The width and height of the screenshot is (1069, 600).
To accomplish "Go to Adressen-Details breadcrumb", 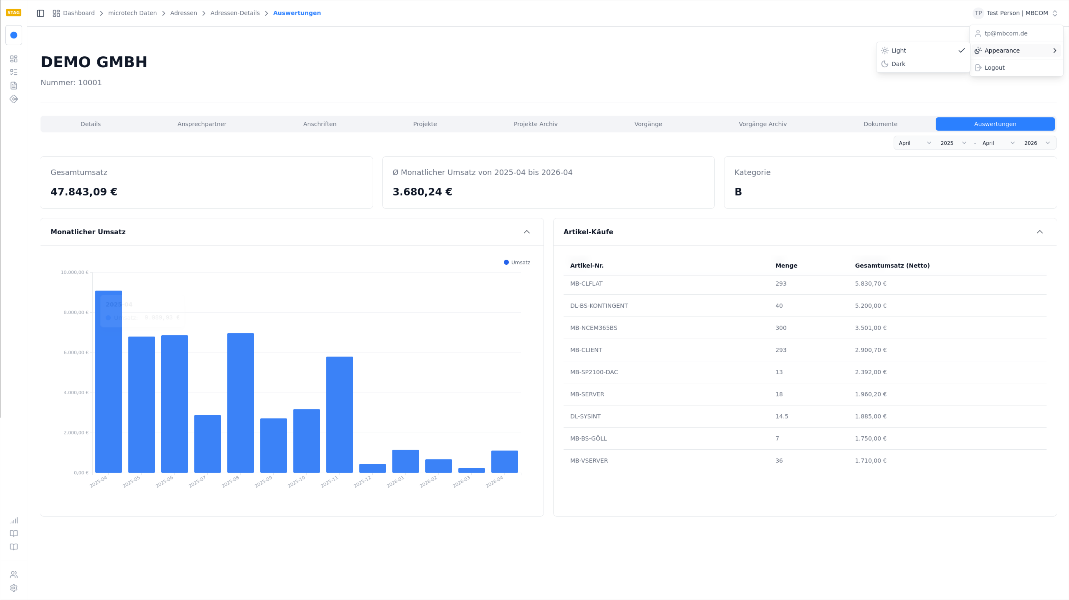I will (235, 13).
